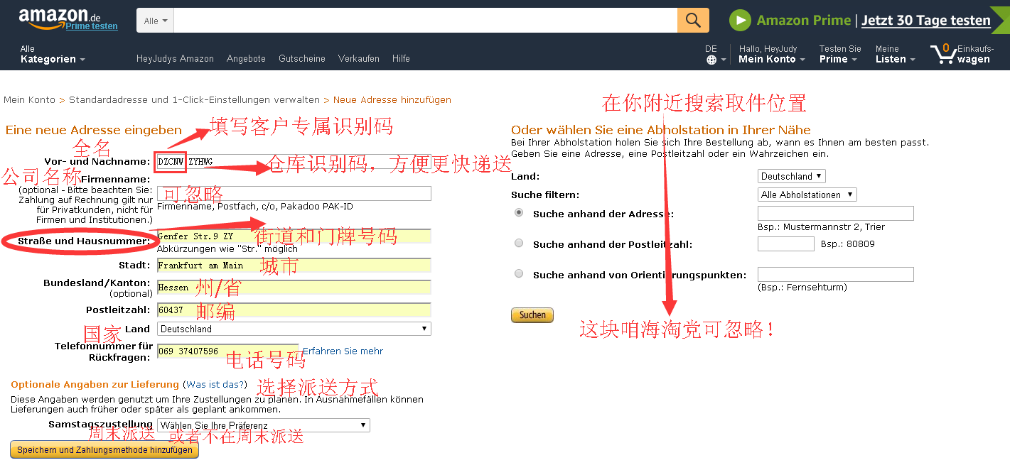This screenshot has width=1010, height=470.
Task: Click the 'Straße und Hausnummer' input field
Action: point(294,236)
